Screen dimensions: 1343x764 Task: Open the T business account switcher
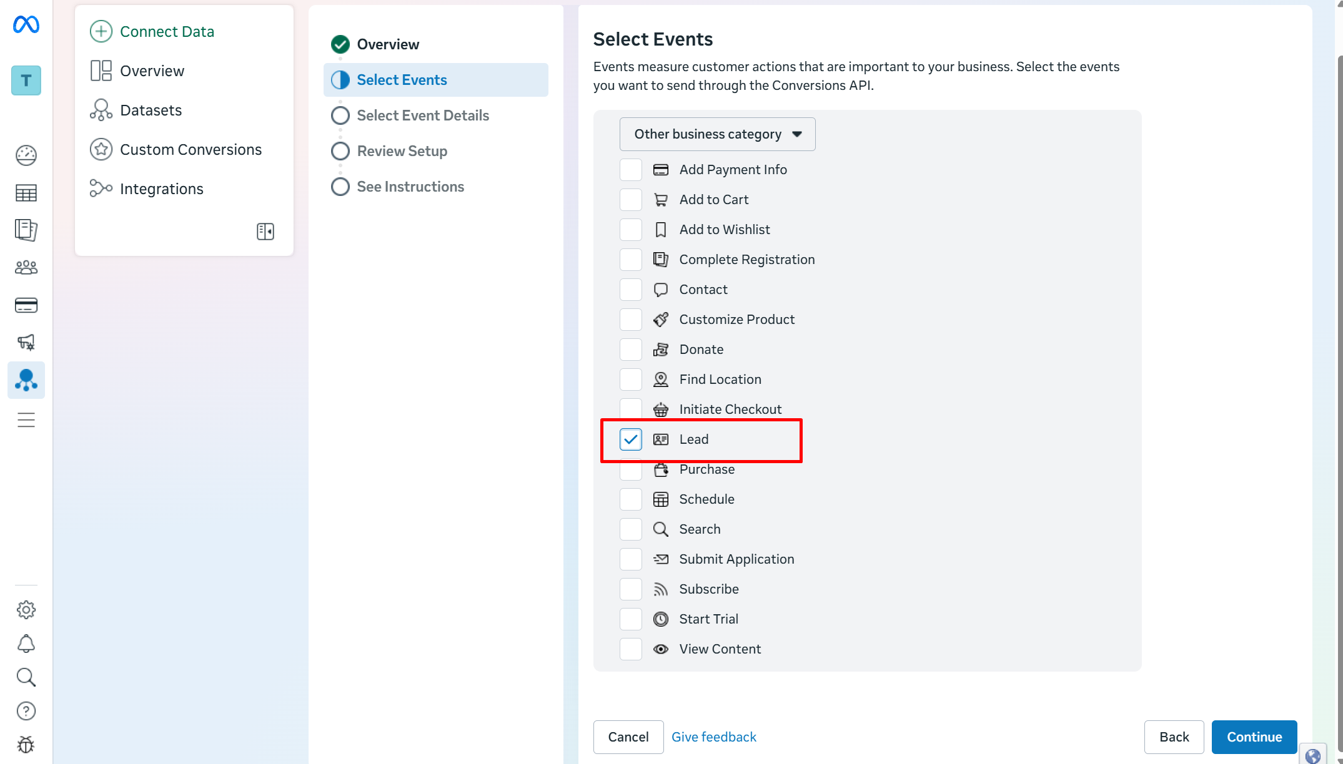point(26,81)
